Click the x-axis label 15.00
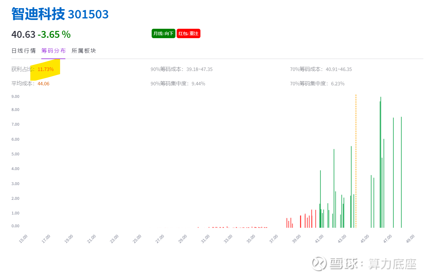 click(23, 239)
